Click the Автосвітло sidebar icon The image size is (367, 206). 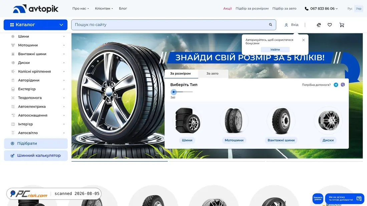(x=13, y=133)
